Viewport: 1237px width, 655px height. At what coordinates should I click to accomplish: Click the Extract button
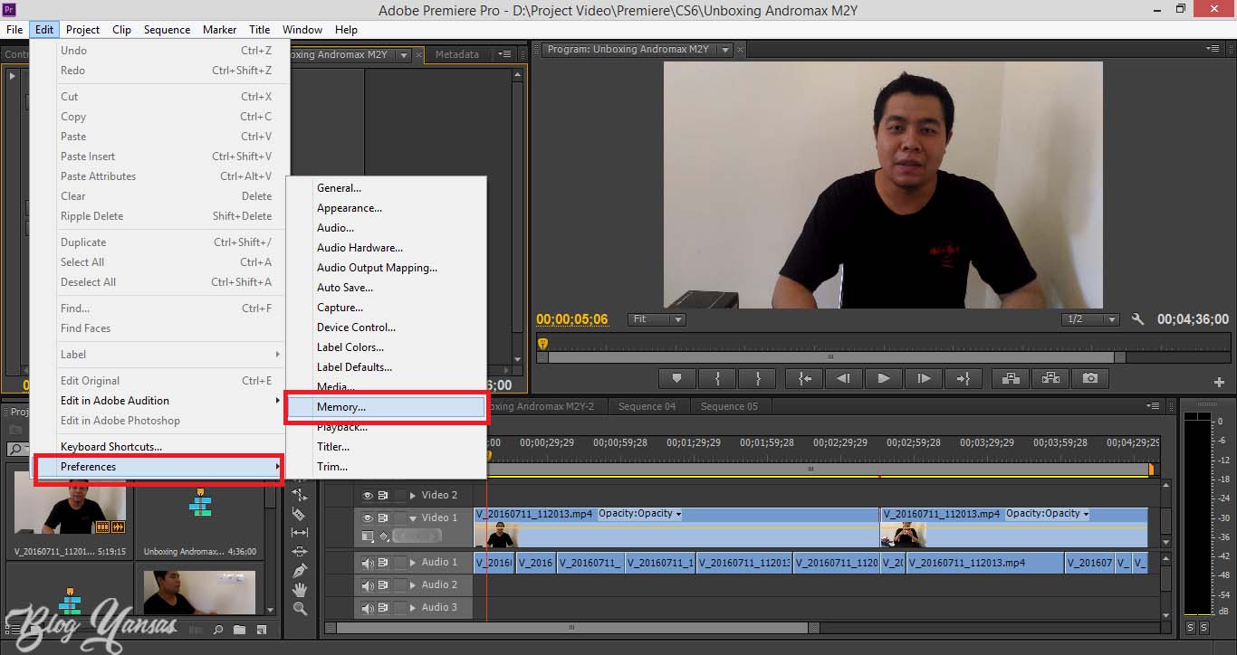click(x=1050, y=378)
